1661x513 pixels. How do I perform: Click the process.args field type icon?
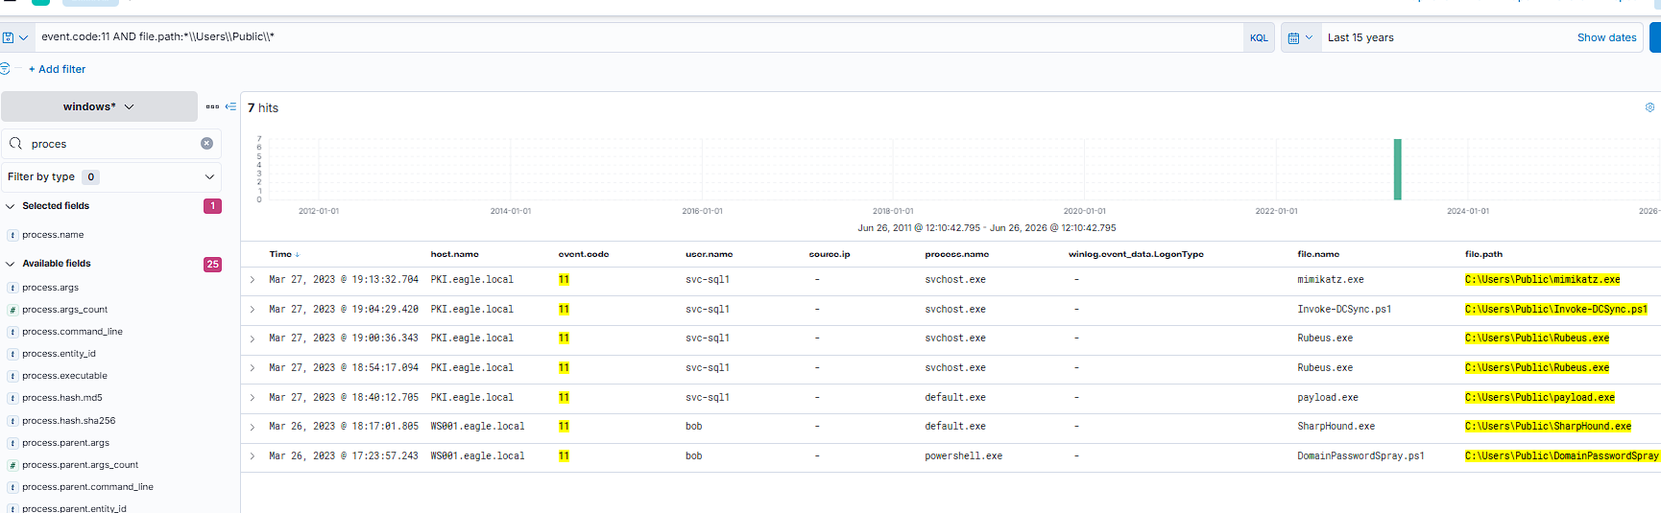12,288
